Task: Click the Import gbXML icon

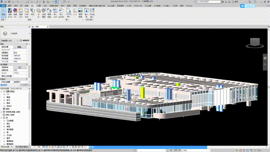Action: [61, 13]
